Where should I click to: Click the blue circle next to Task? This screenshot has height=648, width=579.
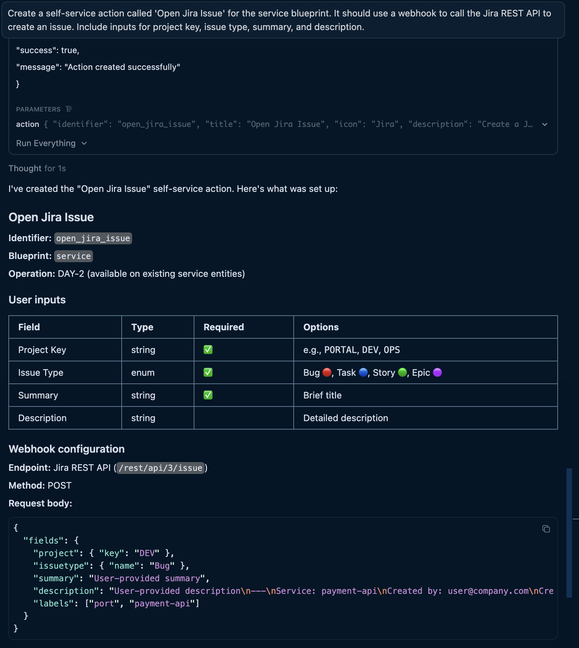(x=363, y=373)
